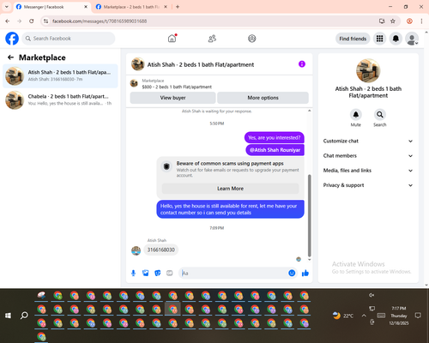Click the @Atish Shah Rouniyar mention
The width and height of the screenshot is (429, 343).
[x=275, y=150]
